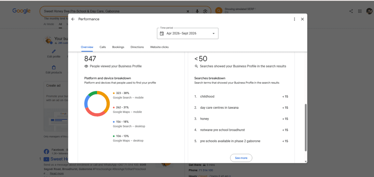Click the Facebook result icon

[47, 152]
